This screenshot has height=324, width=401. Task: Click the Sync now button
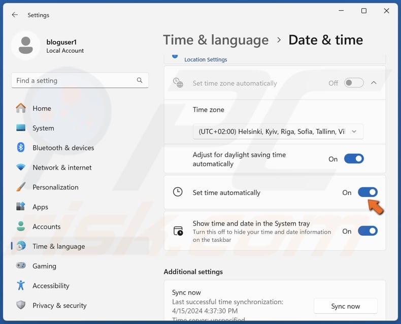(346, 306)
